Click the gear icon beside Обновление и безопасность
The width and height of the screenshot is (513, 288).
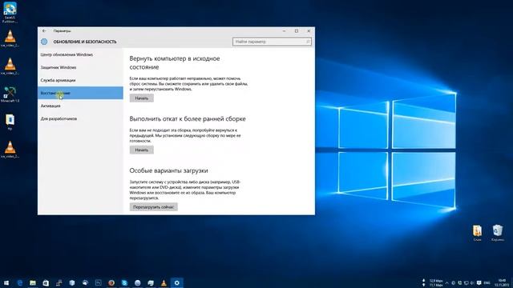pos(44,42)
